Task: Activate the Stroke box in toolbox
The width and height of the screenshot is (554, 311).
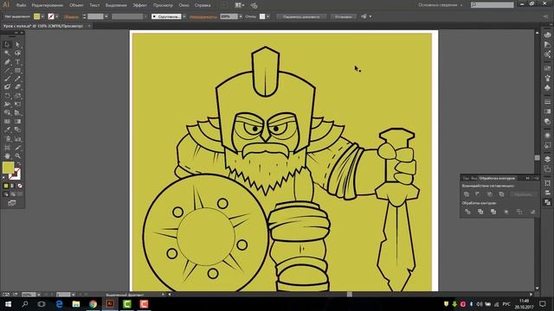Action: pos(15,174)
